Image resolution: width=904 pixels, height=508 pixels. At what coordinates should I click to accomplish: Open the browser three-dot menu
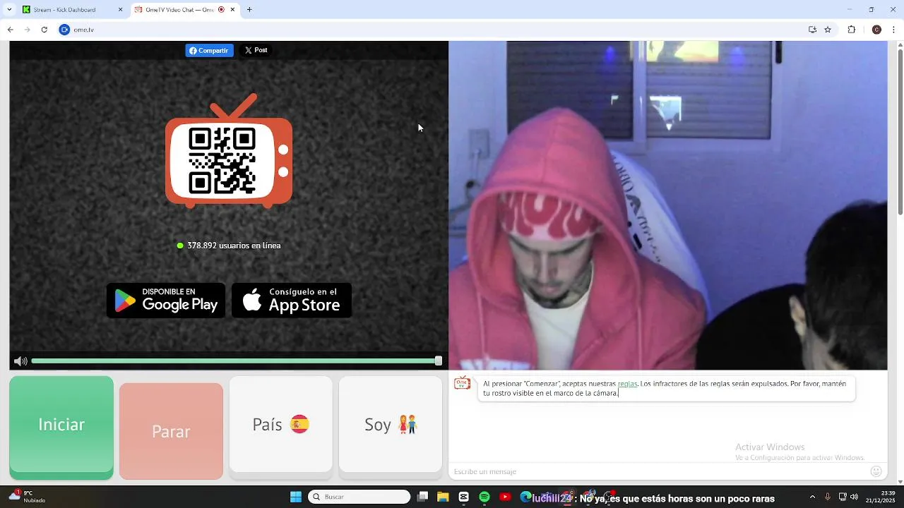[894, 30]
